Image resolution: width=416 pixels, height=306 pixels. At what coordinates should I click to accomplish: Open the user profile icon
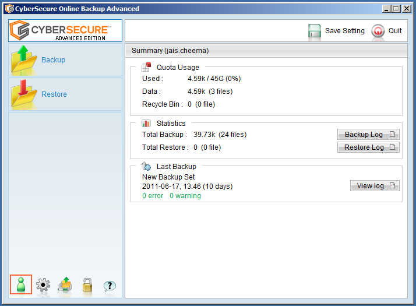(x=21, y=284)
